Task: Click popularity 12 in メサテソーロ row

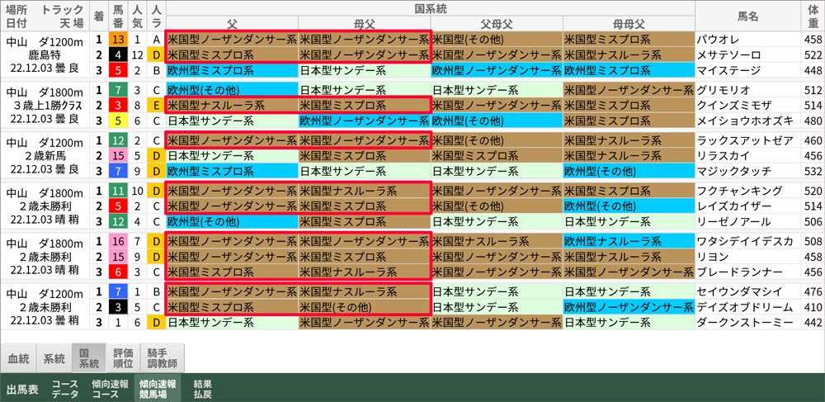Action: tap(137, 54)
